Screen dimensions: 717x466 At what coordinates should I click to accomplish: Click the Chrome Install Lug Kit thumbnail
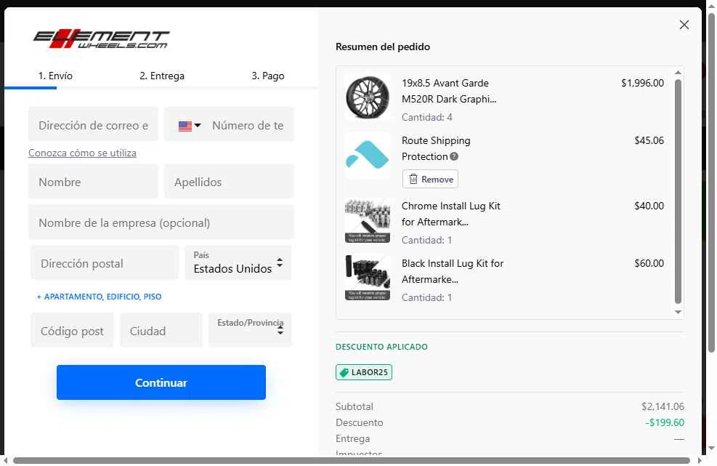pos(368,220)
